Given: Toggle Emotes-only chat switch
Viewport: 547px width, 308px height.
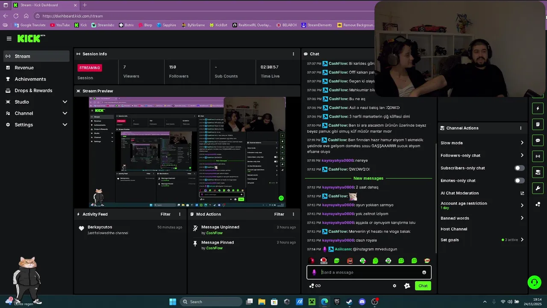Looking at the screenshot, I should (519, 181).
